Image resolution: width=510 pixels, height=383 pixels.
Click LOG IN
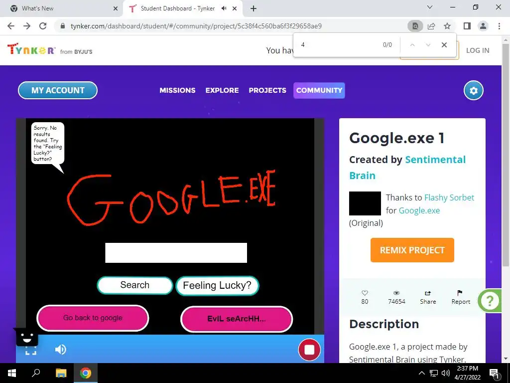coord(478,50)
